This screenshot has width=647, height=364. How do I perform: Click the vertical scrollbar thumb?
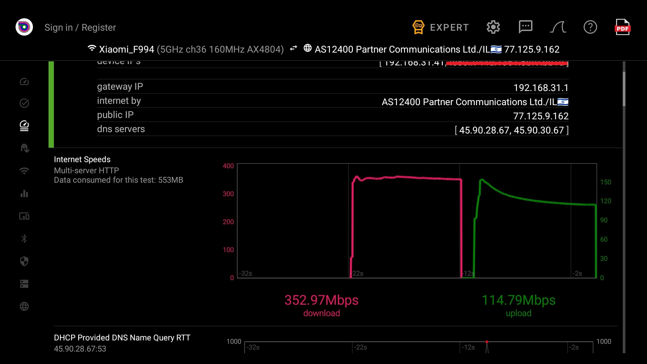pyautogui.click(x=624, y=89)
